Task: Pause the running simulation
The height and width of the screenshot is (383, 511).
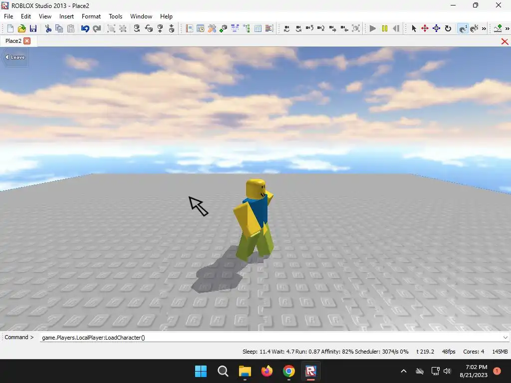Action: pos(385,28)
